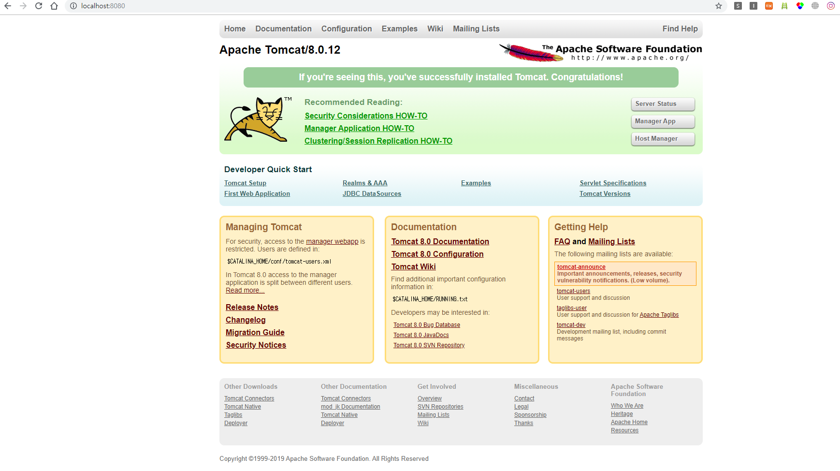Open the Security Notices link

pos(256,345)
